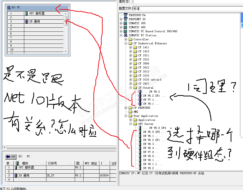Select IE General SW V7.1 module icon
The width and height of the screenshot is (243, 190).
[x=140, y=100]
